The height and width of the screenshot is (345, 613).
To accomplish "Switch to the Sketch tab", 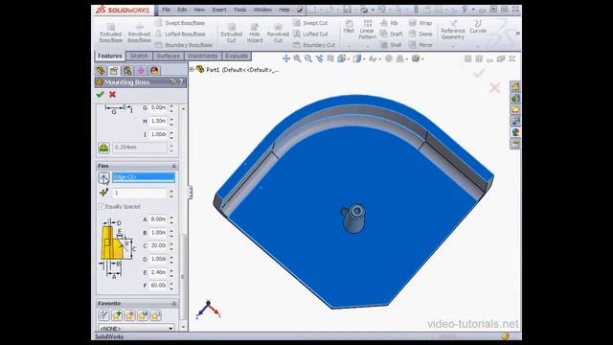I will click(x=139, y=56).
